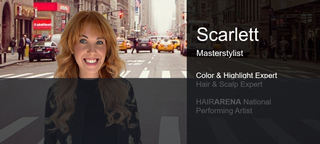
Task: Click the pedestrian crossing the street
Action: (x=135, y=45)
